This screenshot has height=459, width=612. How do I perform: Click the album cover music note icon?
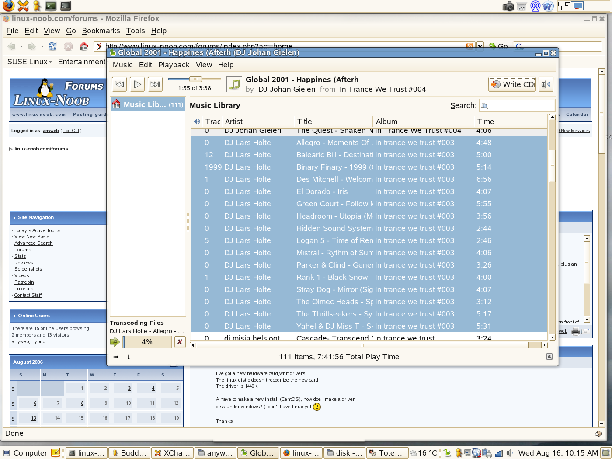pos(234,84)
